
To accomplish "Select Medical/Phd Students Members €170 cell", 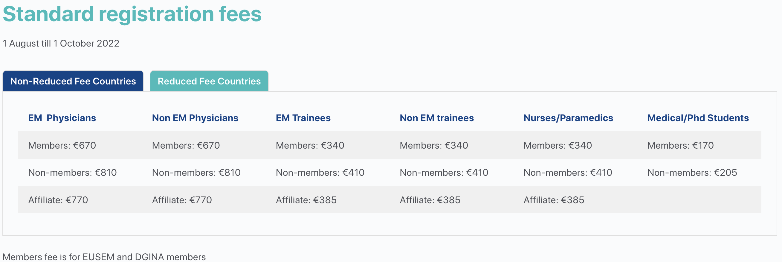I will (680, 145).
